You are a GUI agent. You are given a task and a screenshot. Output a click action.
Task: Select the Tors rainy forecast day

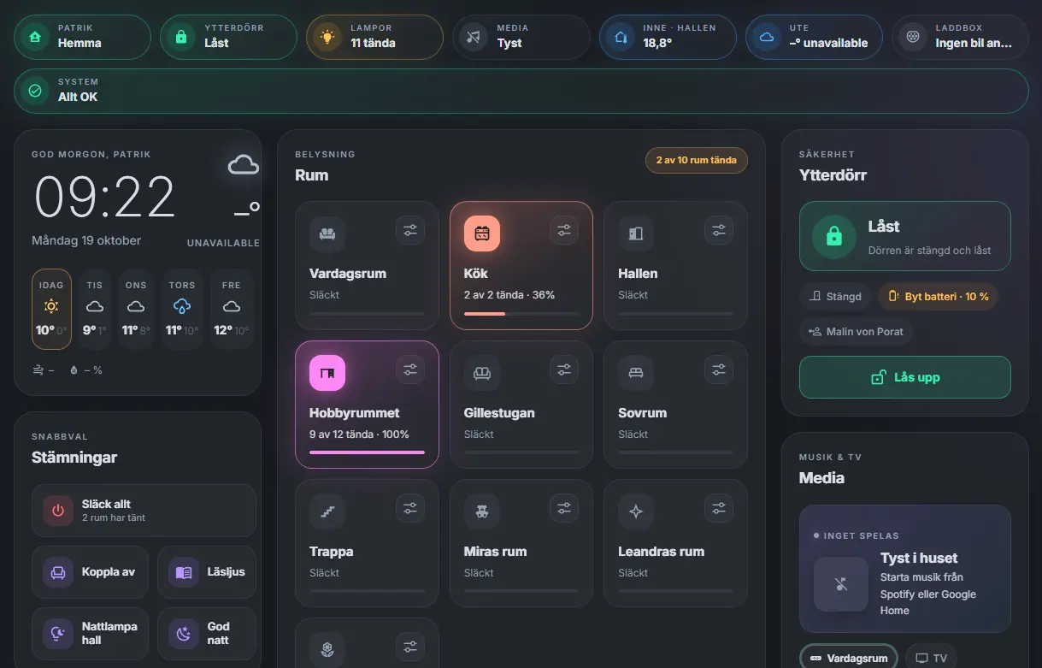point(182,309)
